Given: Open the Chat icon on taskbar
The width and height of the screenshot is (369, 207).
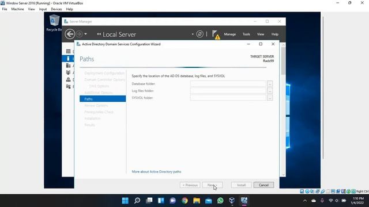Looking at the screenshot, I should coord(173,201).
